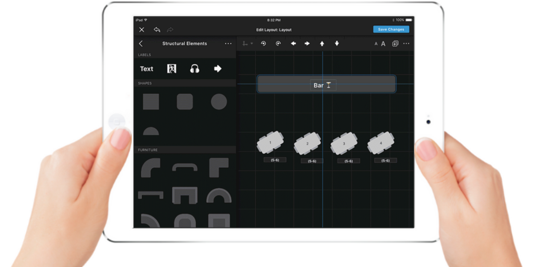
Task: Open the toolbar overflow menu on the right
Action: tap(406, 44)
